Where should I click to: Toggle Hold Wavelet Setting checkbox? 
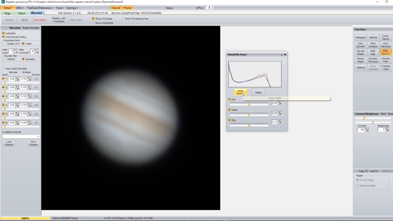pyautogui.click(x=3, y=37)
